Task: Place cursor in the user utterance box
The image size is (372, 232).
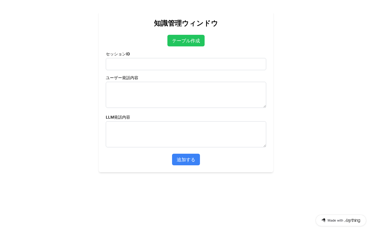Action: tap(186, 95)
